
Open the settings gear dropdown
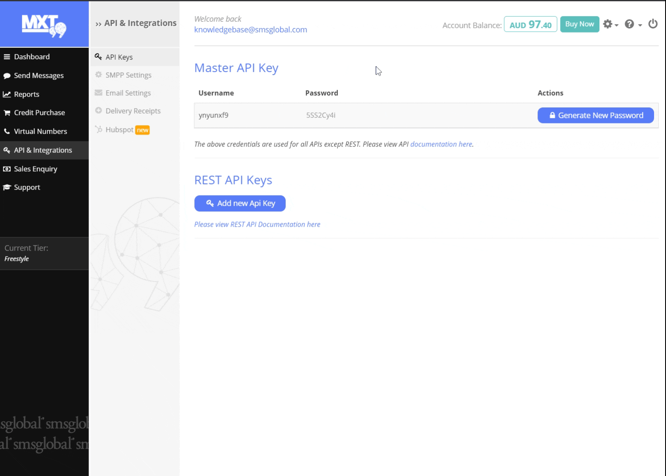(x=610, y=24)
